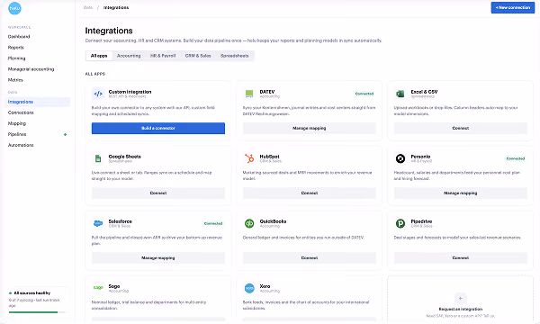The image size is (540, 324).
Task: Click the Xero logo icon
Action: pyautogui.click(x=249, y=288)
